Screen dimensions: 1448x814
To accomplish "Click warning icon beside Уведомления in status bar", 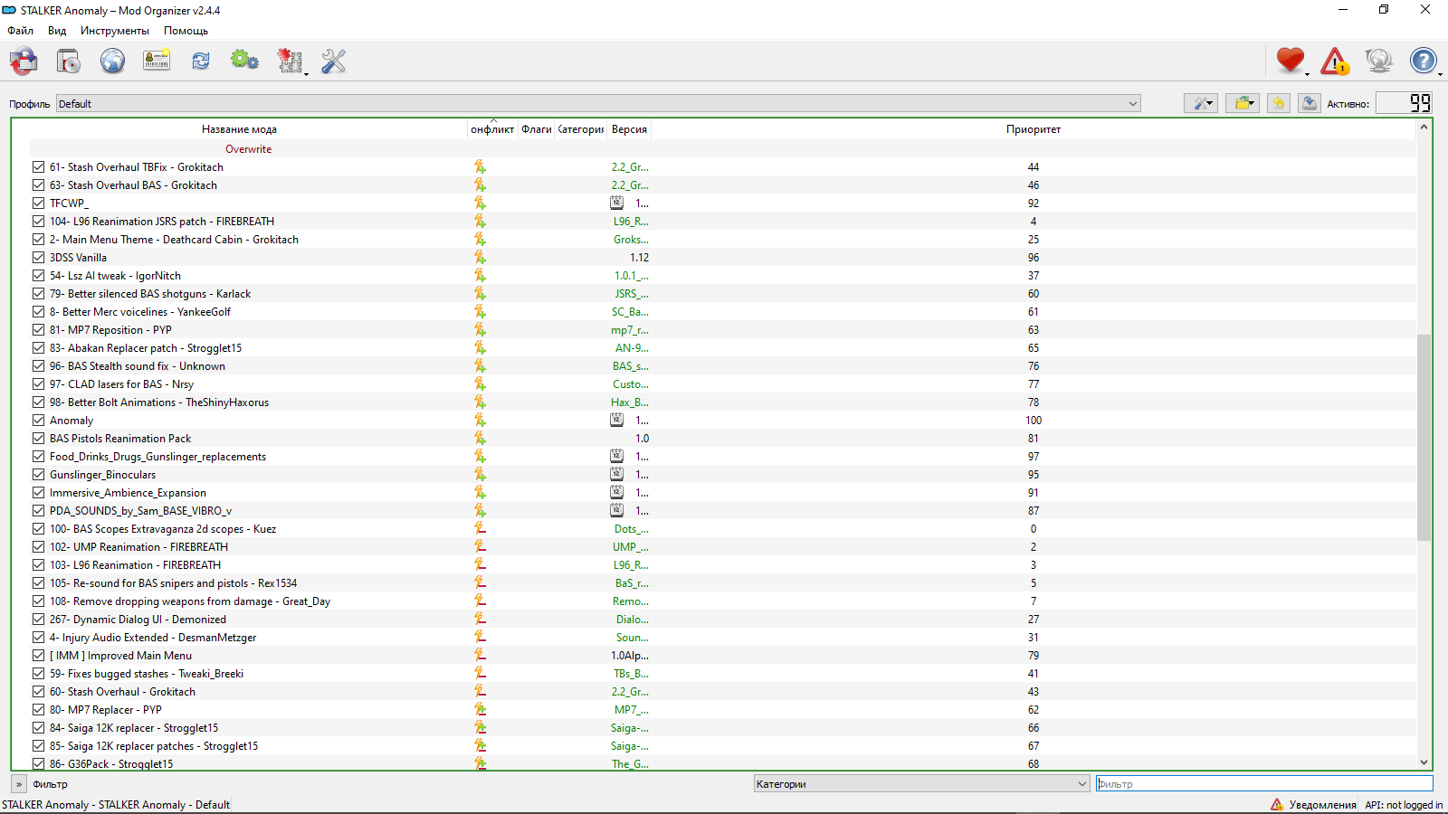I will pos(1276,804).
